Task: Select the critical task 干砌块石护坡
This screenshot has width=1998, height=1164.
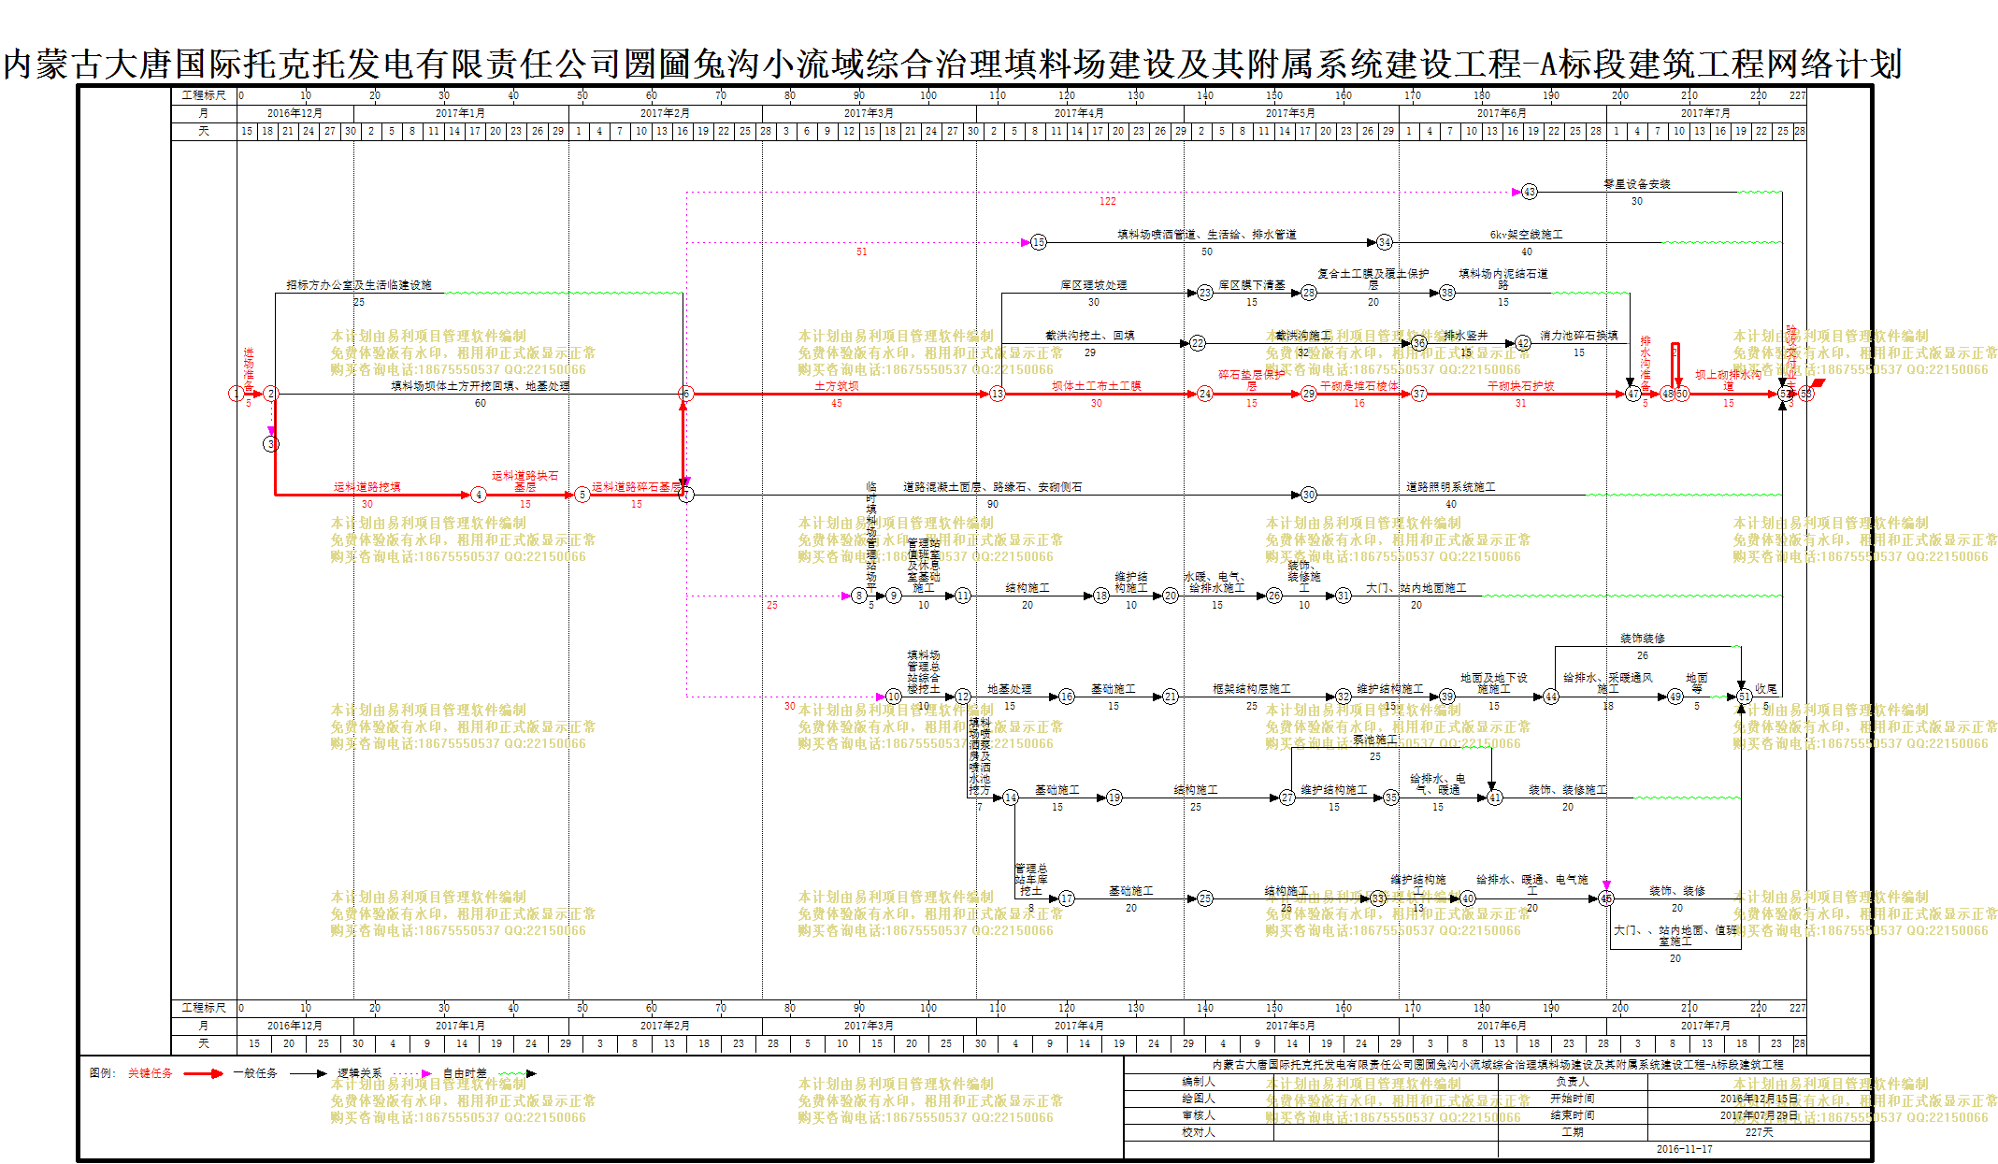Action: pyautogui.click(x=1520, y=386)
